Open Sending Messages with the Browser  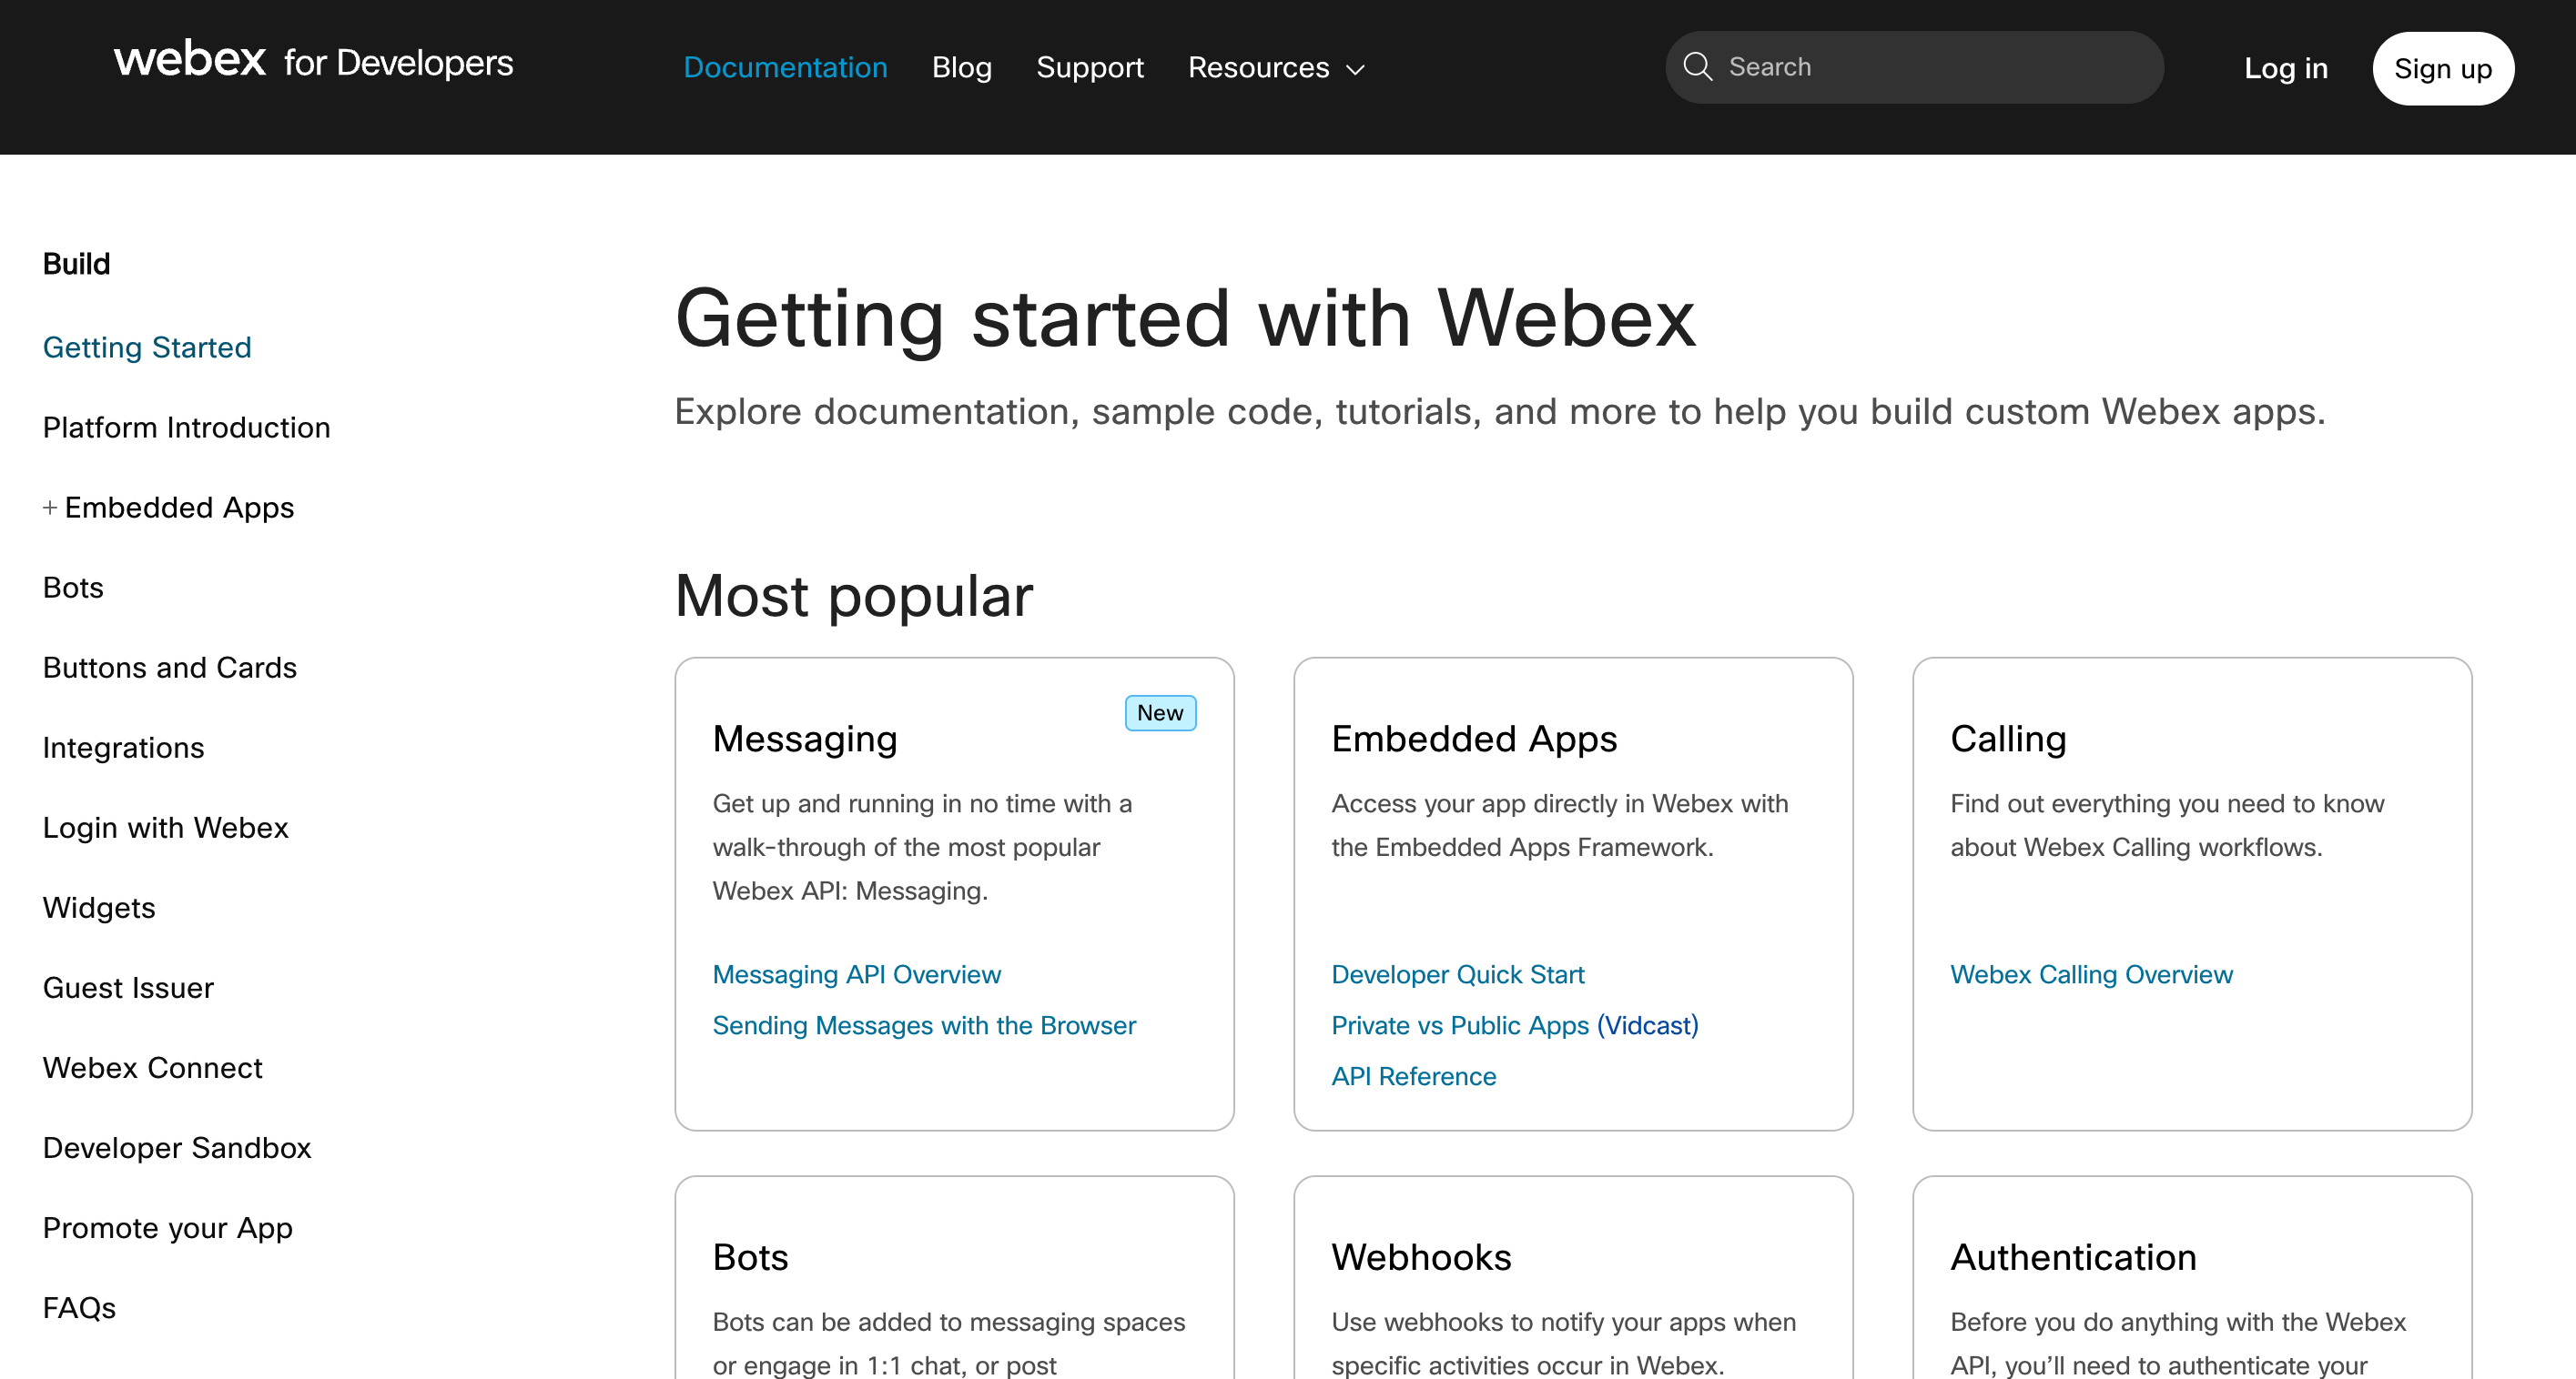tap(924, 1025)
